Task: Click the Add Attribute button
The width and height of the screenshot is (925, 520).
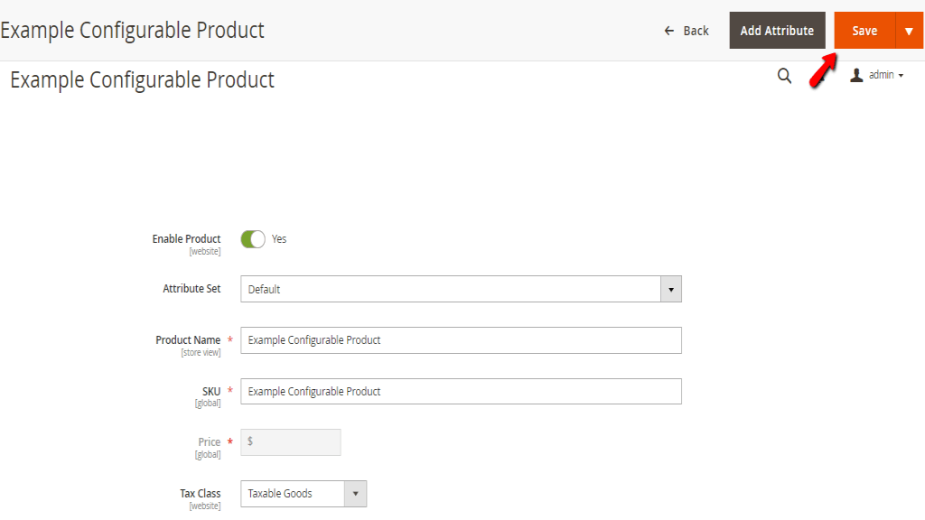Action: [777, 30]
